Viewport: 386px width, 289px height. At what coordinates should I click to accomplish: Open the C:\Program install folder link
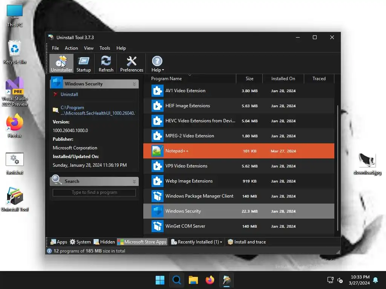[98, 110]
